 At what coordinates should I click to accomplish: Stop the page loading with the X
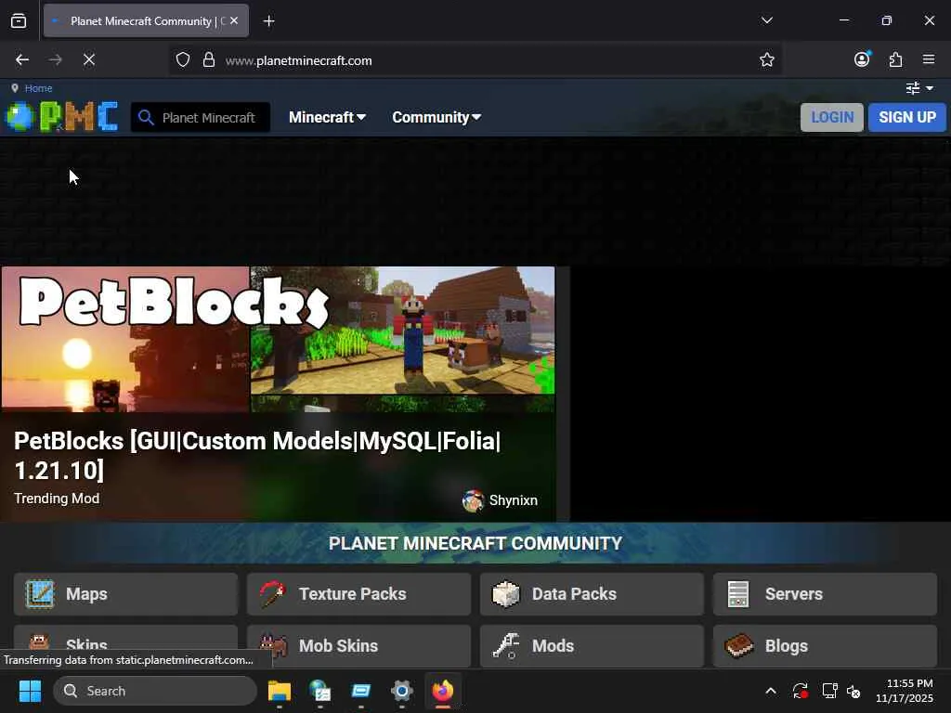[x=88, y=59]
